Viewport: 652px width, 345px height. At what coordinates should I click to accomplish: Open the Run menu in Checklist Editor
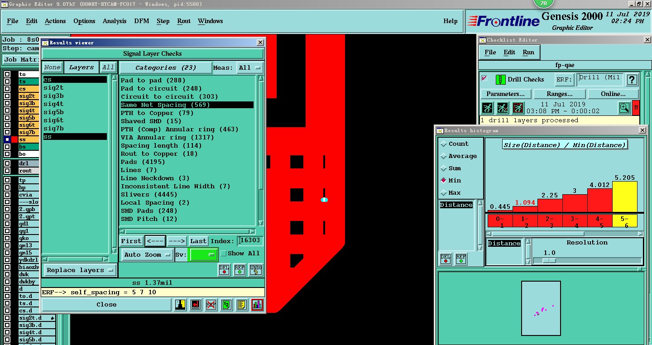[x=528, y=53]
